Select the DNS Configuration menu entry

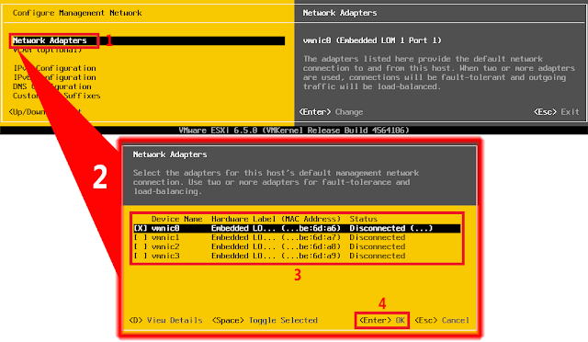52,86
